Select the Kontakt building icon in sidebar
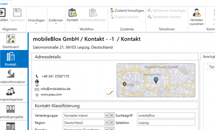 tap(10, 56)
